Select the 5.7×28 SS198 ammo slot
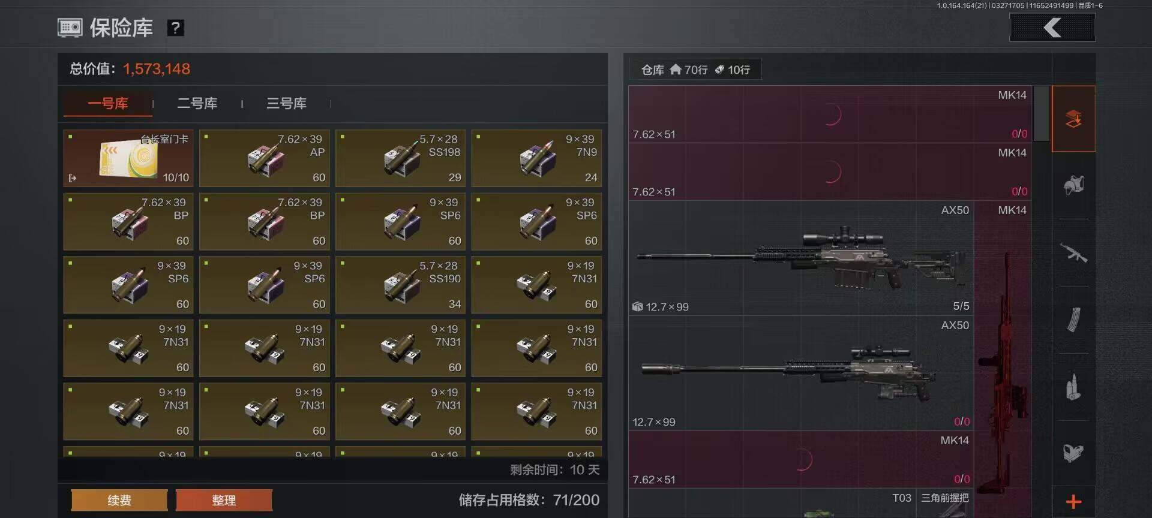 [x=401, y=158]
